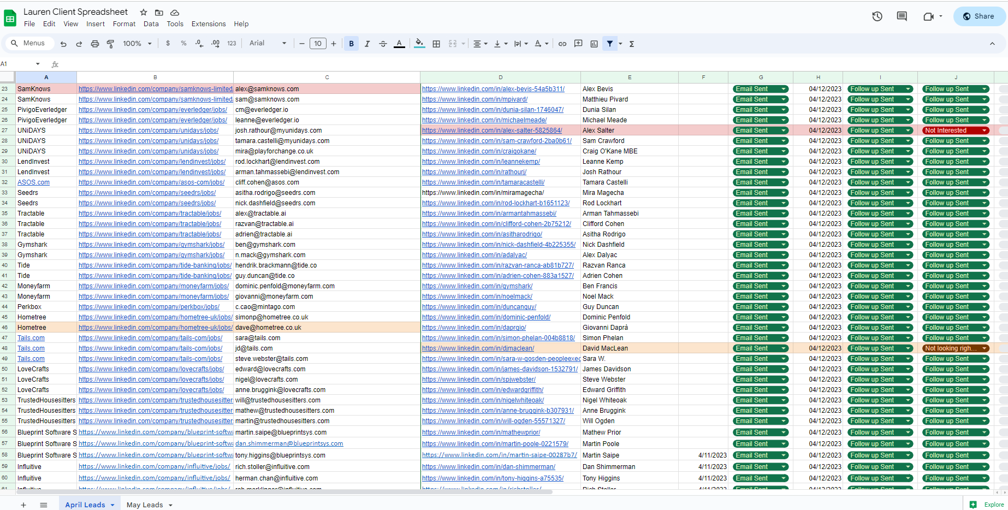Open Alex Bevis LinkedIn profile link
Image resolution: width=1008 pixels, height=510 pixels.
493,89
